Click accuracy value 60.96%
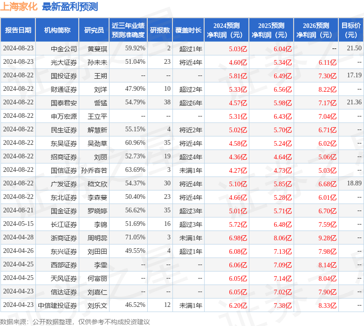Image resolution: width=364 pixels, height=326 pixels. pyautogui.click(x=135, y=143)
